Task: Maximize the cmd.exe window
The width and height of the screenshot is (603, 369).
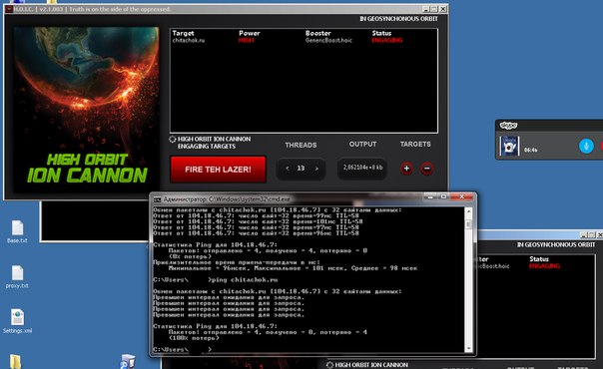Action: pyautogui.click(x=443, y=196)
